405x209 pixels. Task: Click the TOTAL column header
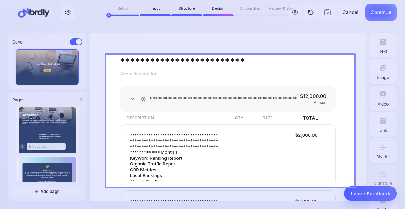point(310,118)
